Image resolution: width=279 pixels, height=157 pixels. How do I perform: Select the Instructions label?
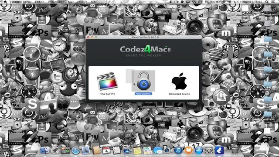click(143, 94)
